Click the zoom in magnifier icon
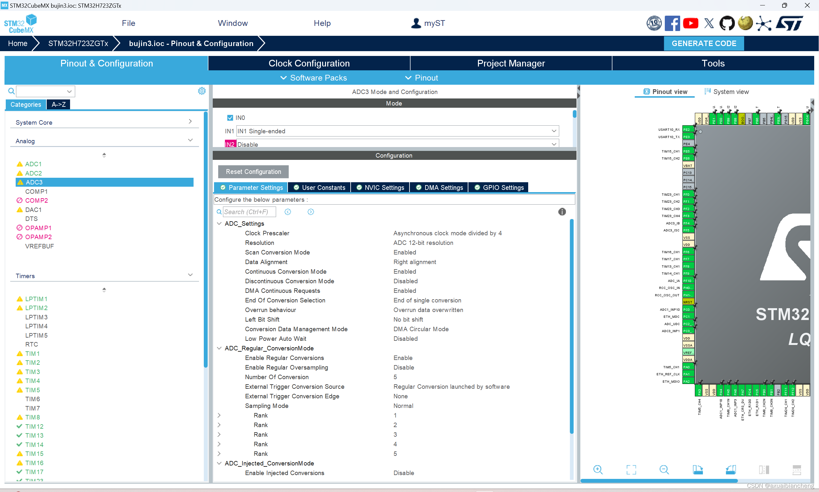This screenshot has height=492, width=819. [x=598, y=469]
